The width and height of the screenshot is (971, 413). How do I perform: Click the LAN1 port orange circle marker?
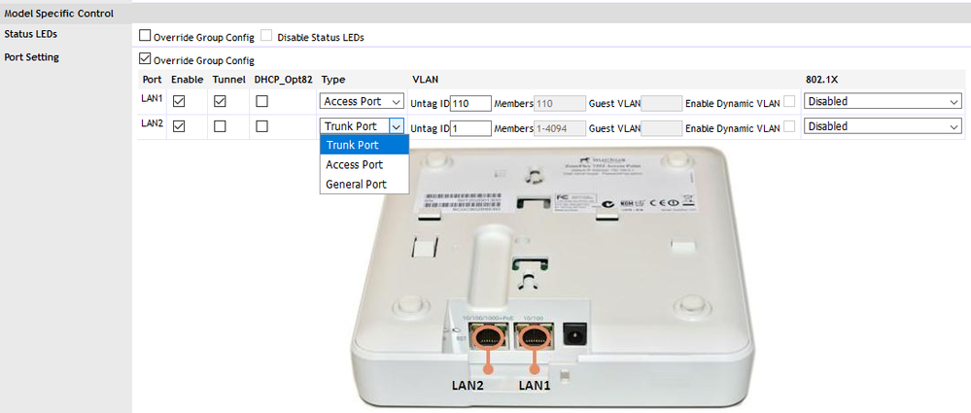point(534,338)
